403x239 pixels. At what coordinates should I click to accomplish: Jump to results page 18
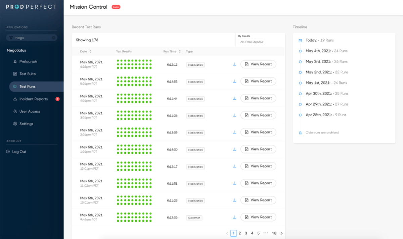coord(274,233)
